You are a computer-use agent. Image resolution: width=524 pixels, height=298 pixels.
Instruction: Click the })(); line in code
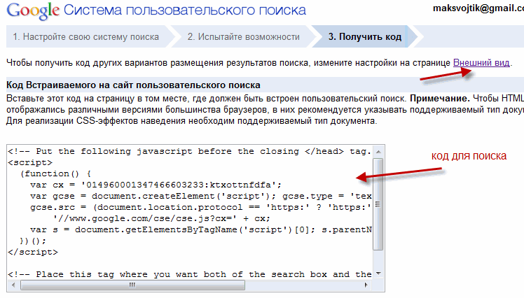pyautogui.click(x=33, y=241)
